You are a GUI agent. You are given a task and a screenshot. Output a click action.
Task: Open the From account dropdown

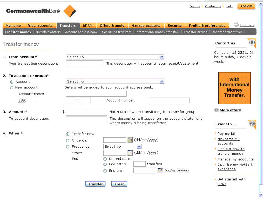115,57
